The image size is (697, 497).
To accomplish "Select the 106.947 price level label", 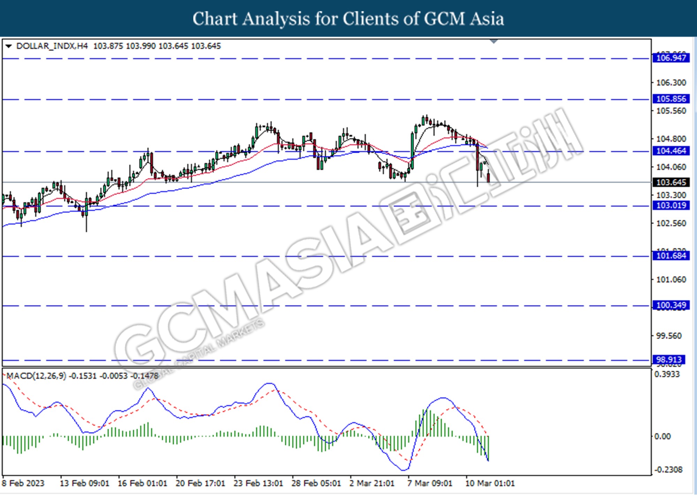I will (x=671, y=58).
